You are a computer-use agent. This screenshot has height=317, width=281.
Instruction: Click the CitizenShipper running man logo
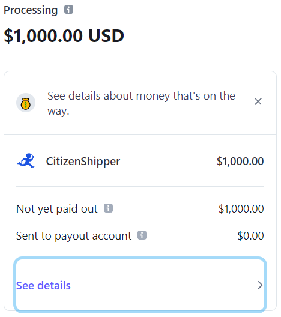26,161
